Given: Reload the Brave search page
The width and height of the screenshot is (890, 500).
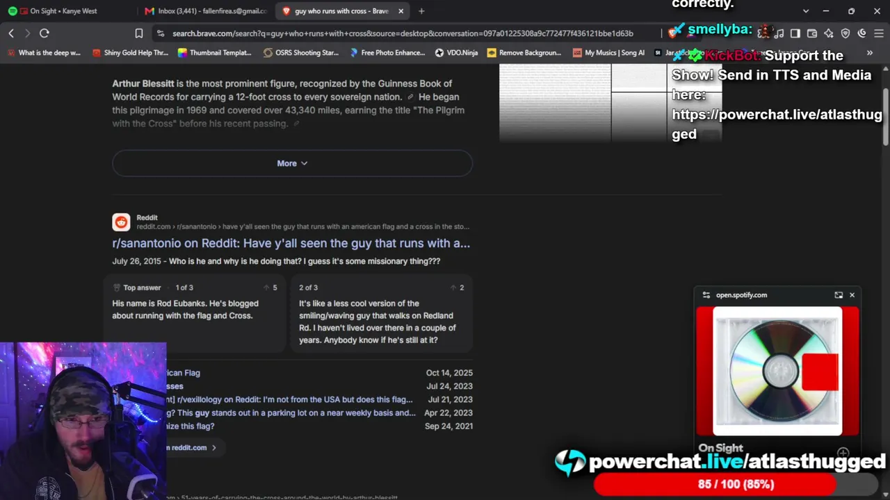Looking at the screenshot, I should (x=44, y=33).
